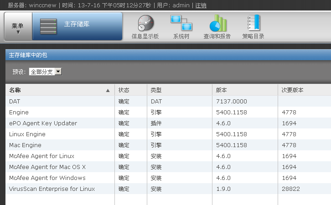Sort by the 名称 column header
Viewport: 331px width, 205px height.
tap(60, 90)
